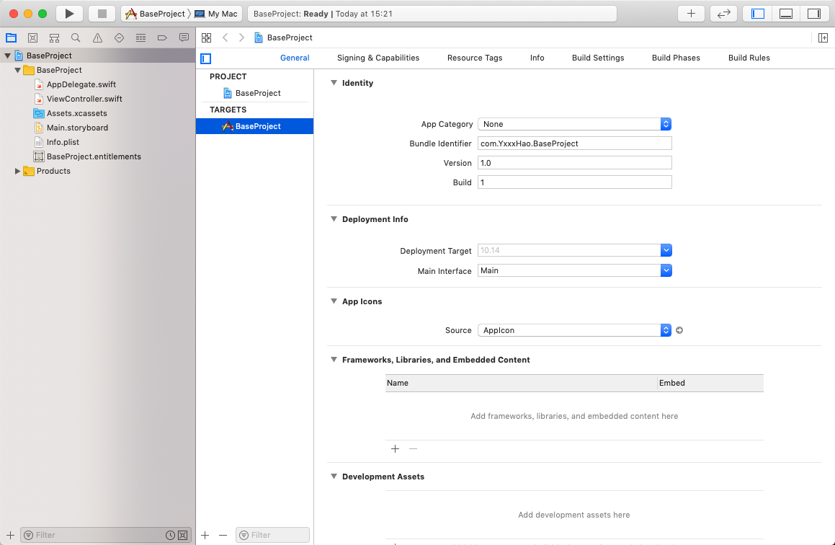Image resolution: width=835 pixels, height=545 pixels.
Task: Show the Inspectors panel toggle in toolbar
Action: click(814, 14)
